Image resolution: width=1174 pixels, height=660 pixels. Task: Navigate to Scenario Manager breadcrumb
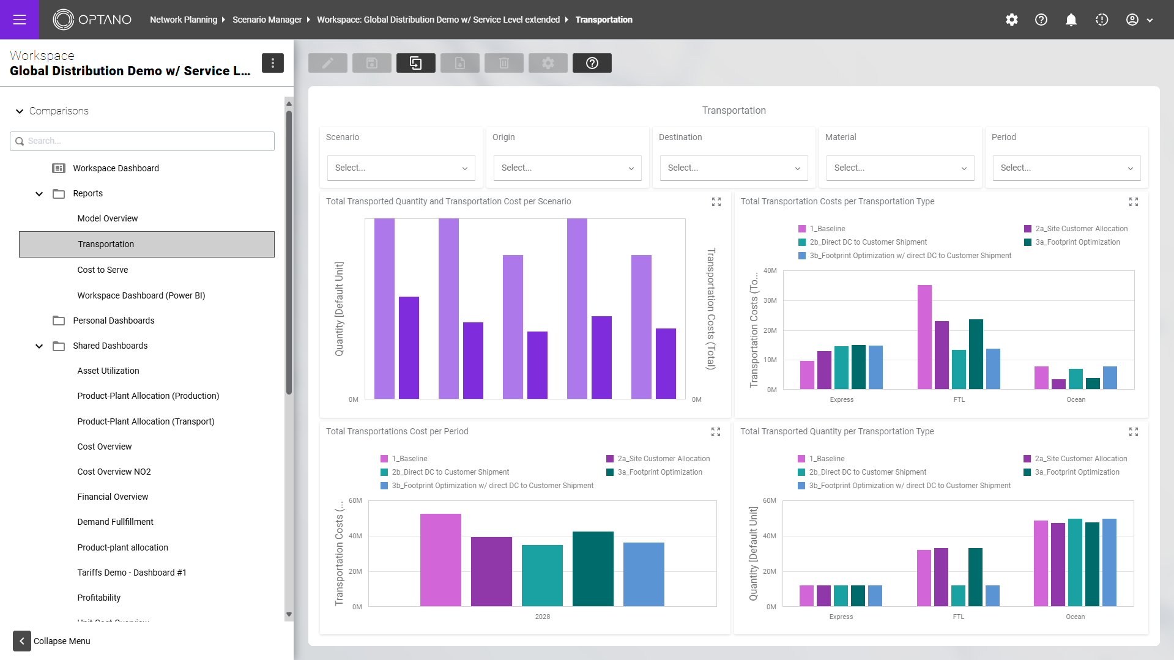(x=267, y=20)
